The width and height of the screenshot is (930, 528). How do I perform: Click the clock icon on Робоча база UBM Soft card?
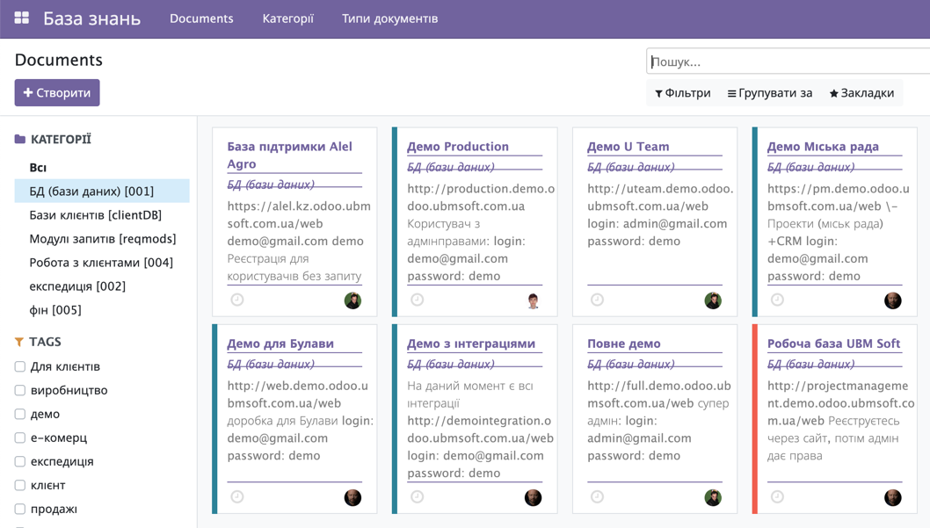[x=777, y=496]
